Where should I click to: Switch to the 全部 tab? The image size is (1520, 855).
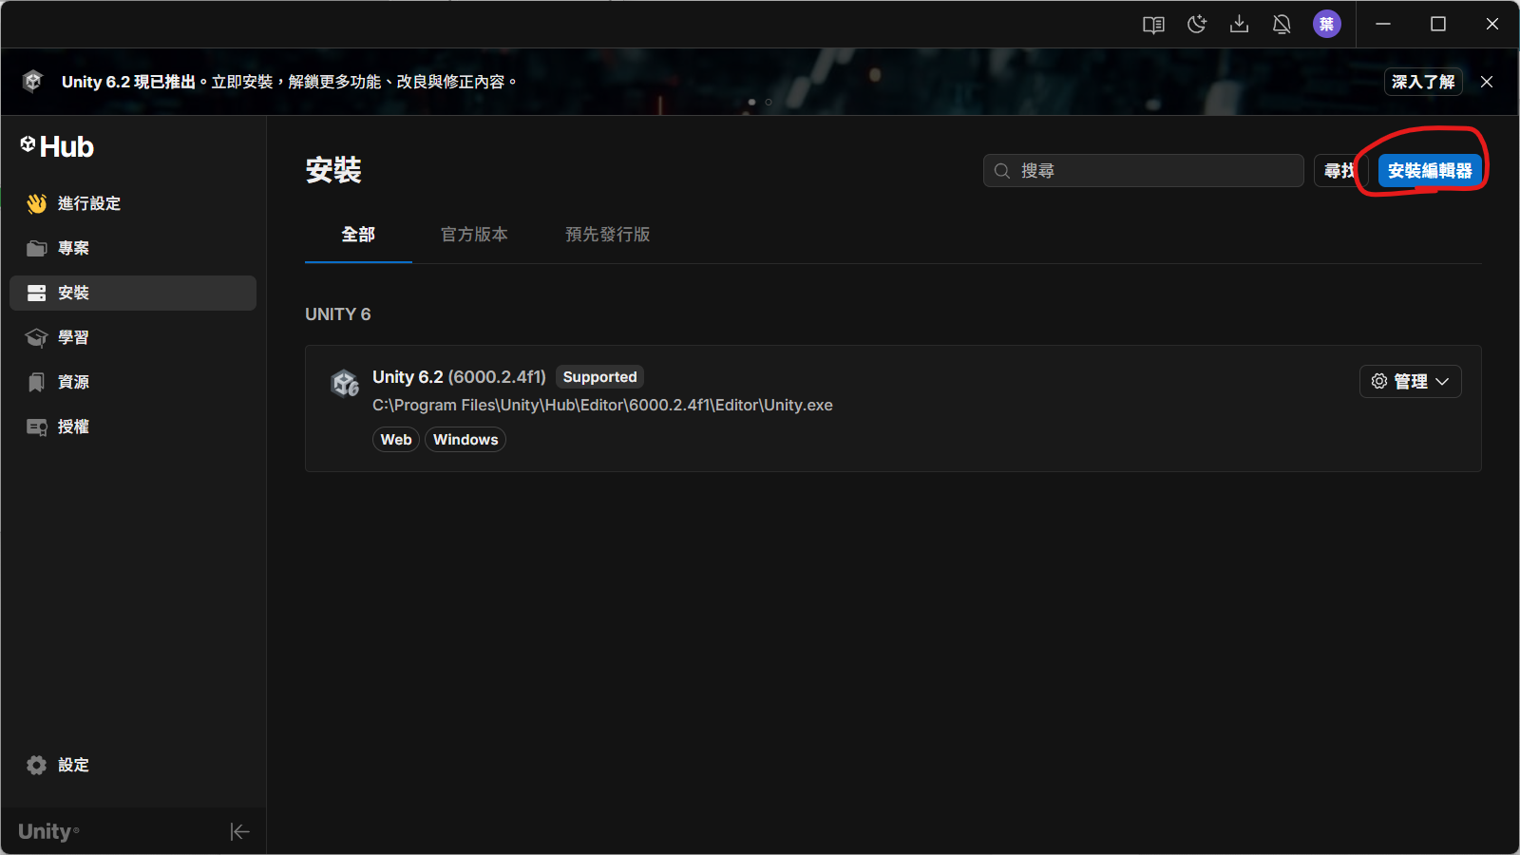click(x=358, y=235)
